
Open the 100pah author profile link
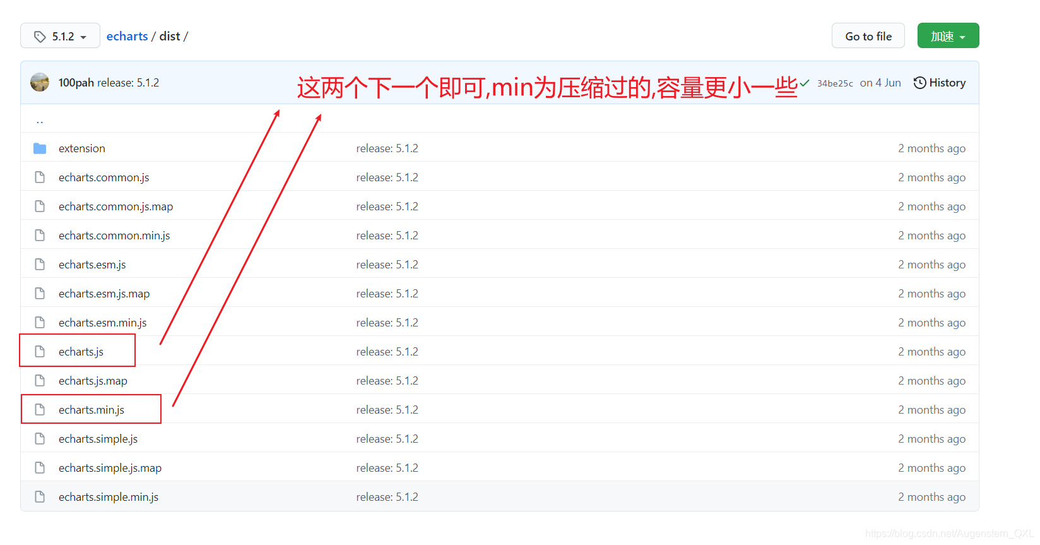[x=76, y=83]
